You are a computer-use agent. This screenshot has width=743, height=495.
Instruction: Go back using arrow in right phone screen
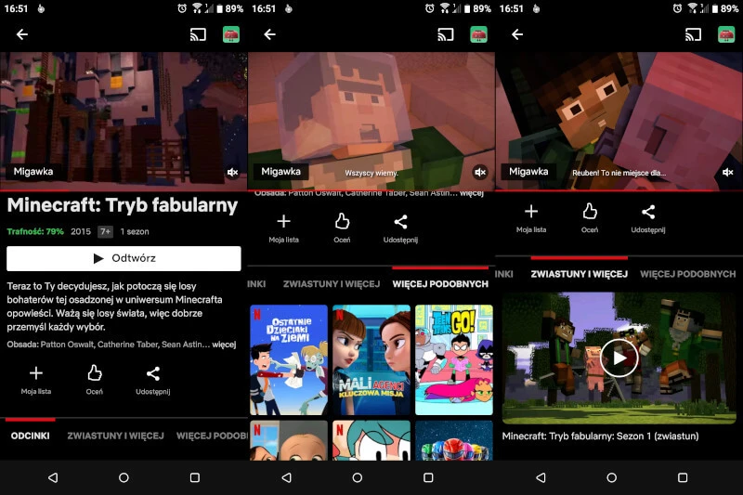point(517,34)
